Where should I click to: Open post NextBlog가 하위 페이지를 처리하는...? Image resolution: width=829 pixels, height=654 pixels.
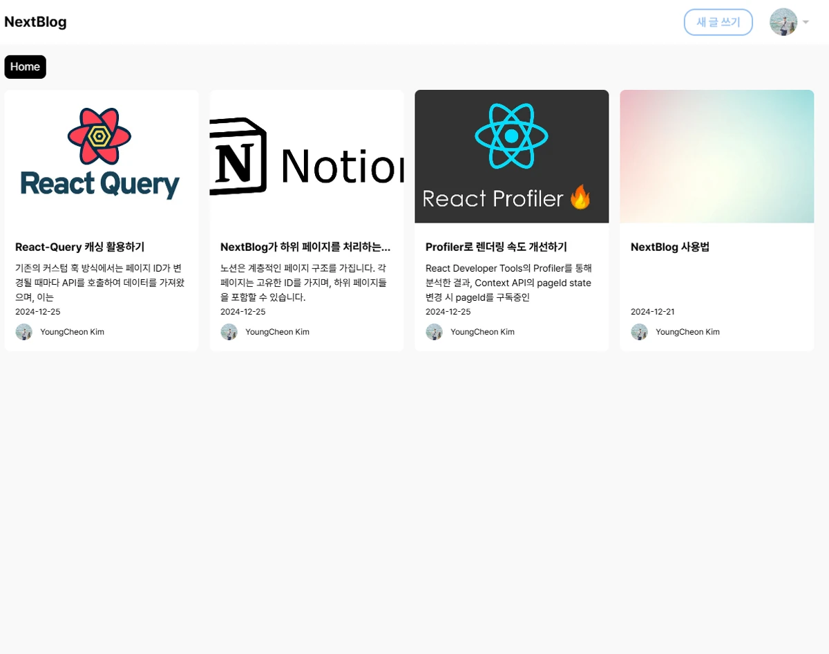tap(305, 247)
